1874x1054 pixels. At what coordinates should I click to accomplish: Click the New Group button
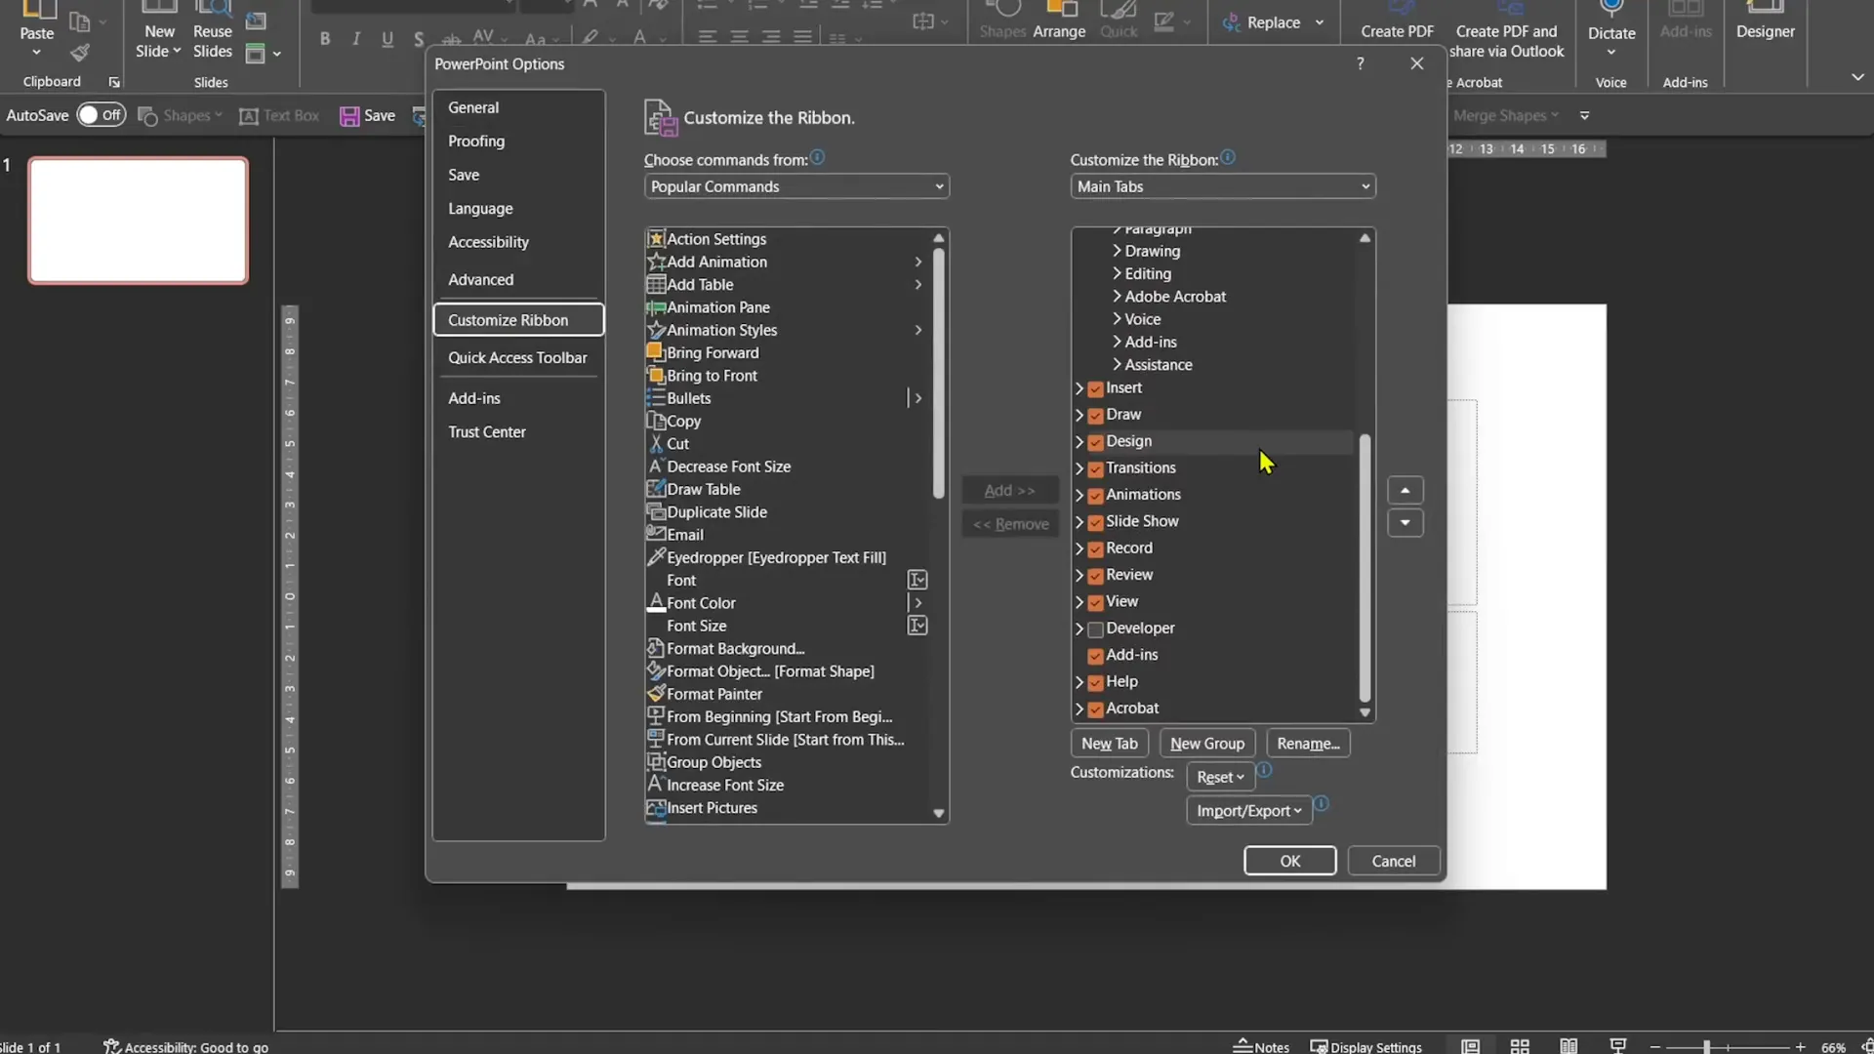click(1207, 744)
